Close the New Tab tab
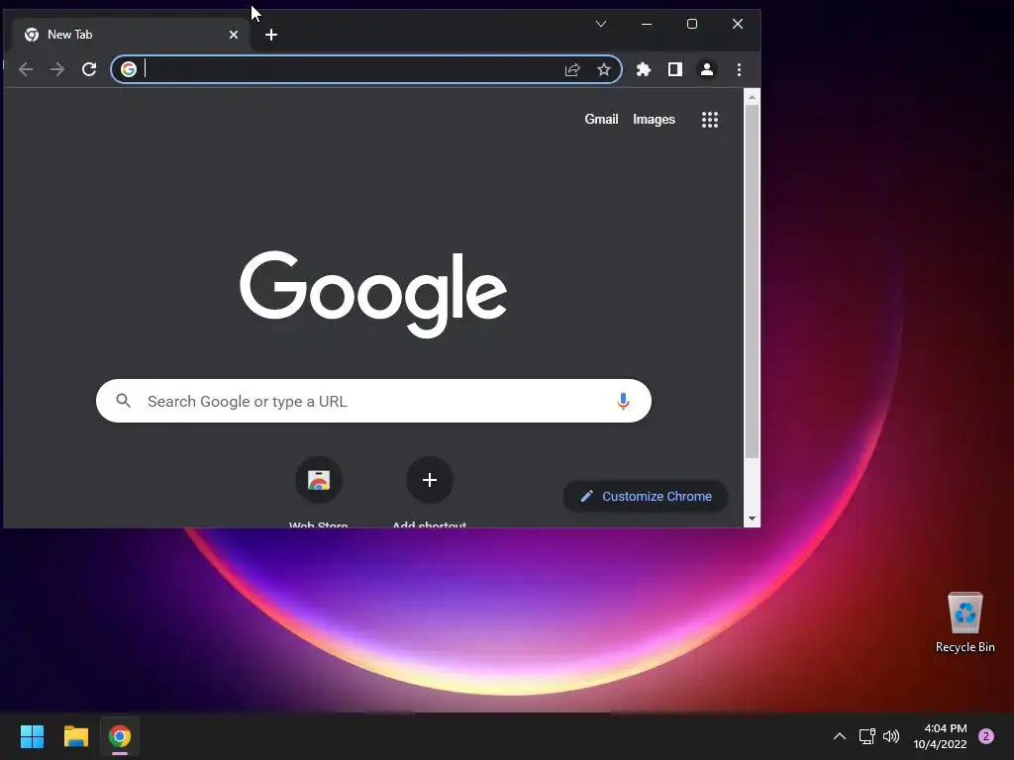Image resolution: width=1014 pixels, height=760 pixels. tap(234, 35)
